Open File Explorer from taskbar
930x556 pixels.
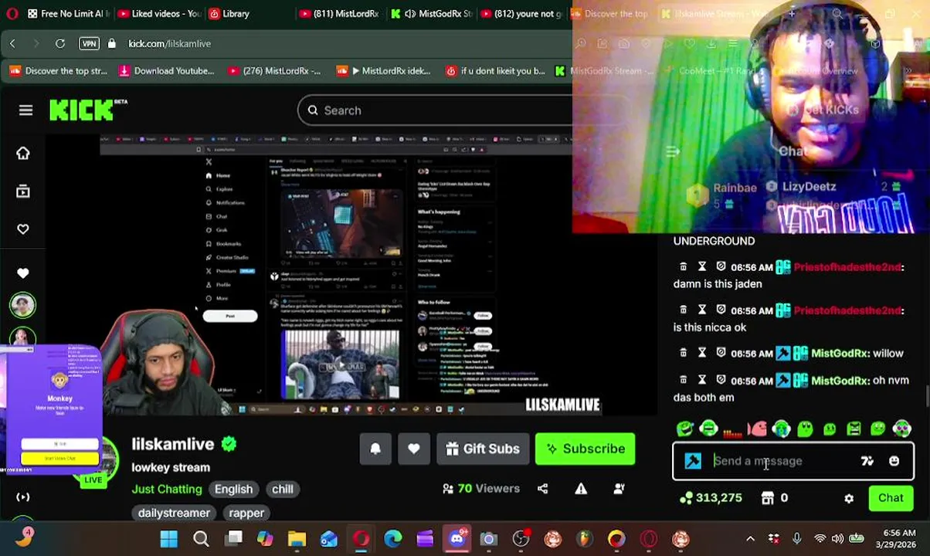click(297, 538)
